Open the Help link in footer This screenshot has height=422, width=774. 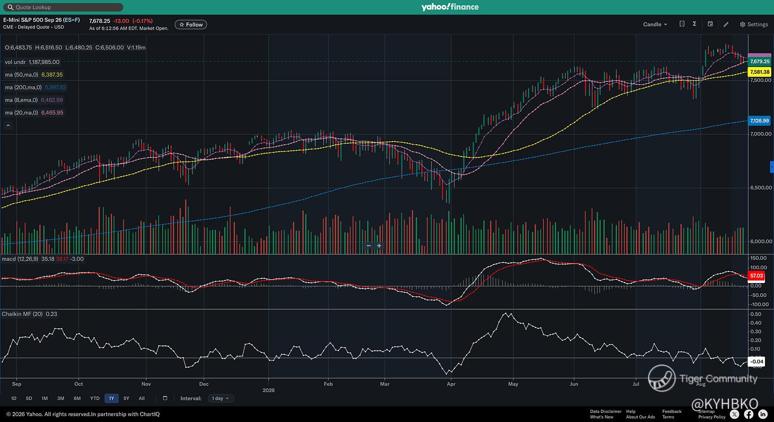pyautogui.click(x=631, y=411)
